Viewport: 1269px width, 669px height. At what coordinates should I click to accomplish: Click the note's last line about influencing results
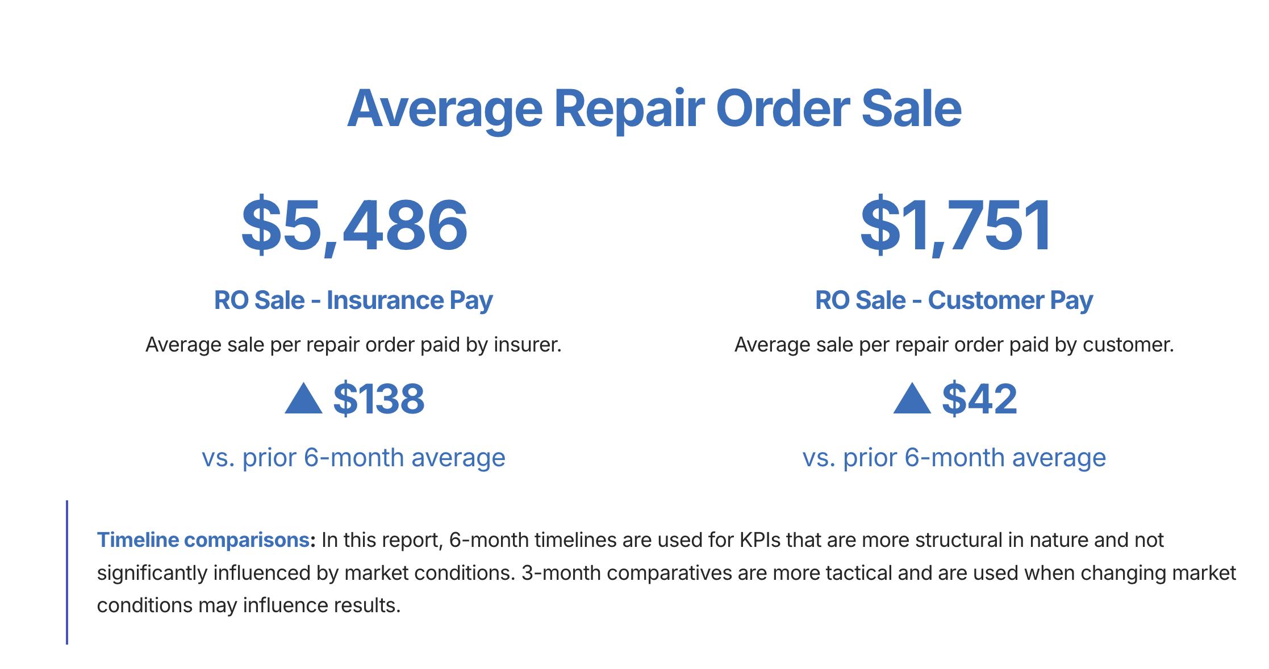pyautogui.click(x=249, y=605)
